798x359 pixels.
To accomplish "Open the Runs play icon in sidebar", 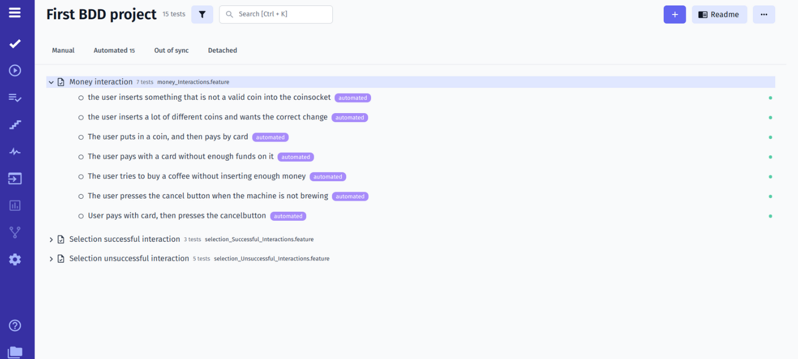I will (x=14, y=70).
